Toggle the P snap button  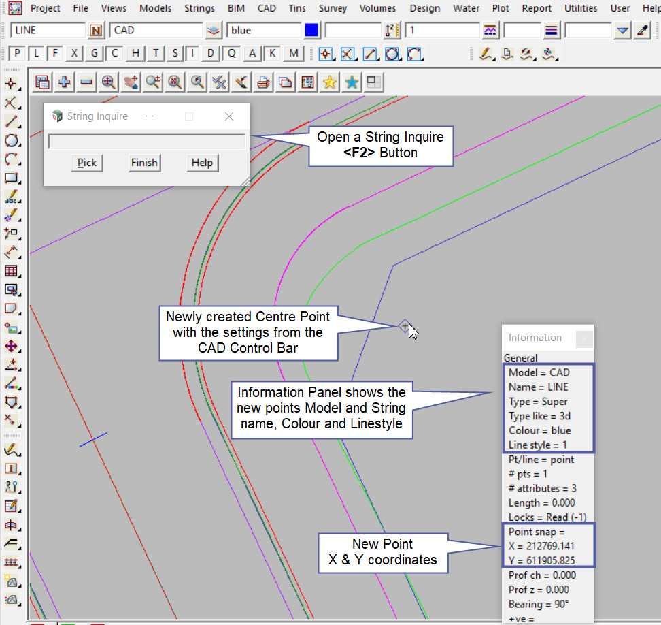click(x=17, y=54)
